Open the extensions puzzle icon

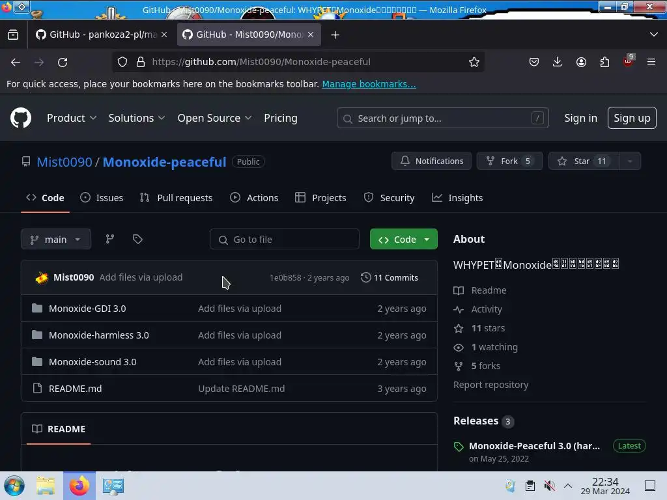point(604,62)
